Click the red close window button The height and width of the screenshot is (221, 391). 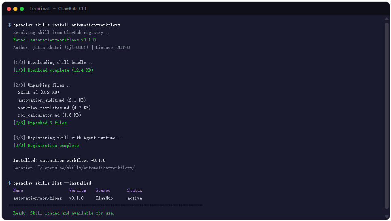[9, 9]
